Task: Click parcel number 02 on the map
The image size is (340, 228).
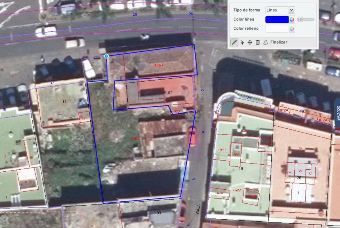Action: pyautogui.click(x=170, y=93)
